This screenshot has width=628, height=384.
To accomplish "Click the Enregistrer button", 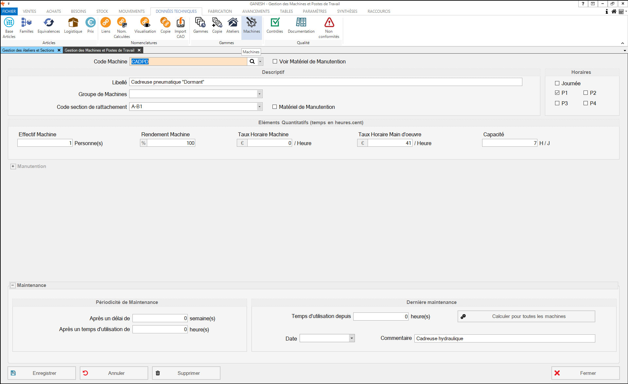I will point(42,373).
